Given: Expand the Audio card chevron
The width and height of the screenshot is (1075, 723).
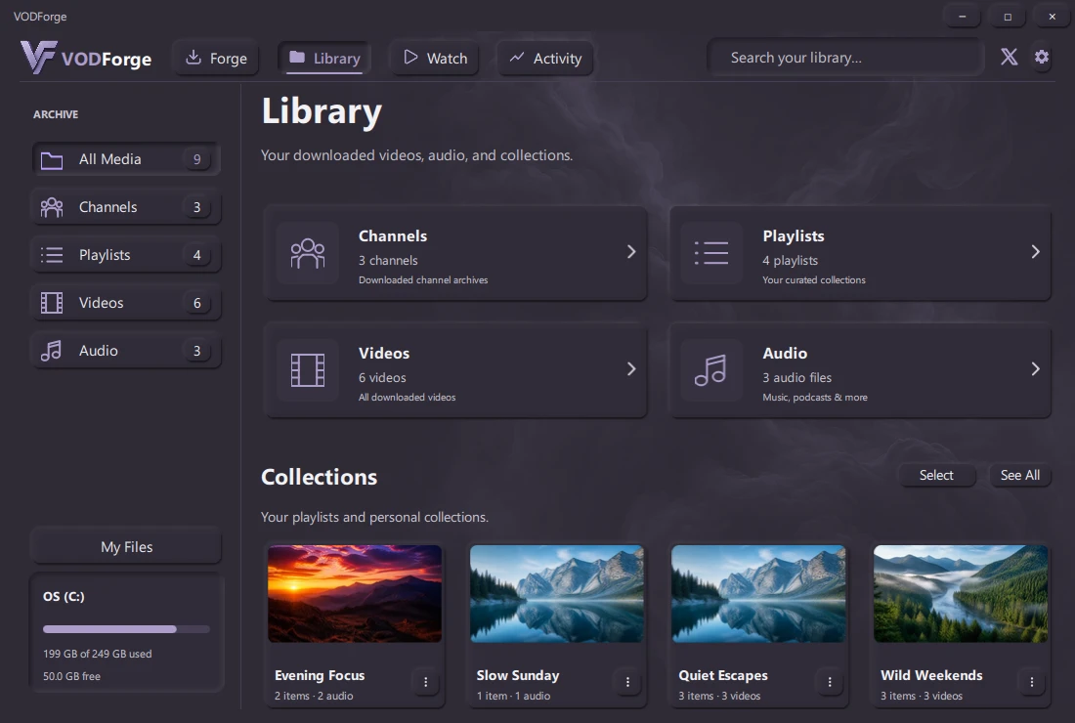Looking at the screenshot, I should pyautogui.click(x=1035, y=369).
